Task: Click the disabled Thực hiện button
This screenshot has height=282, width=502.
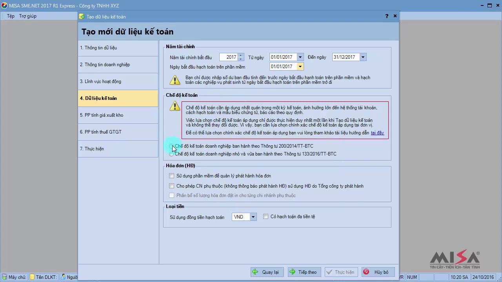Action: (x=341, y=272)
